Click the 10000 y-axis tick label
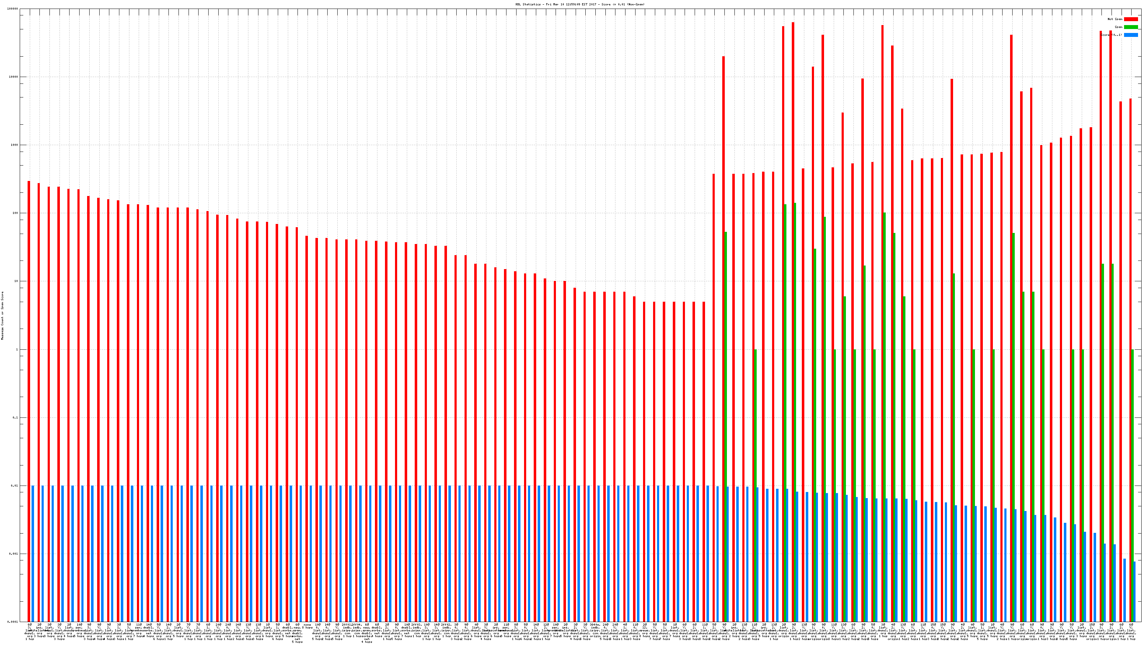 pos(14,77)
